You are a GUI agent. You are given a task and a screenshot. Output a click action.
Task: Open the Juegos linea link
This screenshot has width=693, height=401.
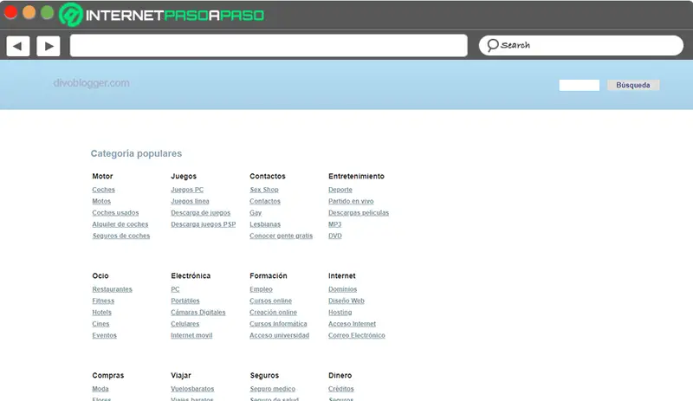(190, 201)
